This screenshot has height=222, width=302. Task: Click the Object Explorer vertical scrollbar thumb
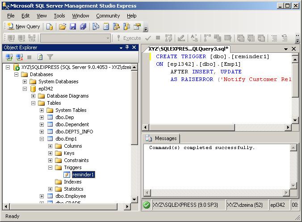tap(134, 108)
